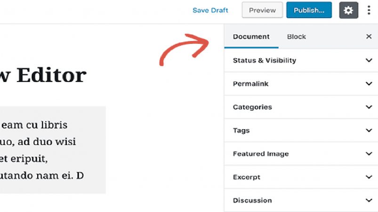Toggle the settings gear icon
Viewport: 378px width, 212px height.
coord(349,10)
